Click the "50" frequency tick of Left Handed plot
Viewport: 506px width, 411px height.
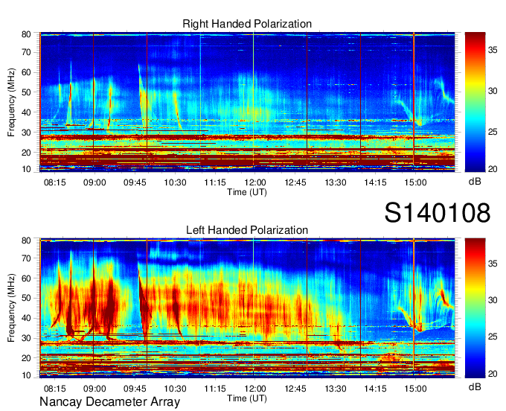pyautogui.click(x=26, y=299)
